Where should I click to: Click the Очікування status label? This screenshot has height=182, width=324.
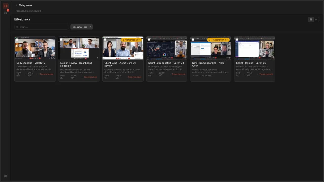click(x=26, y=5)
